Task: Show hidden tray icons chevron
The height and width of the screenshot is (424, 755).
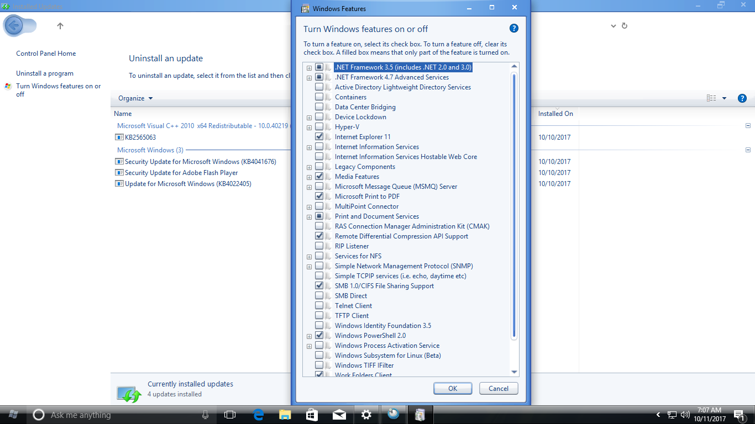Action: point(658,415)
